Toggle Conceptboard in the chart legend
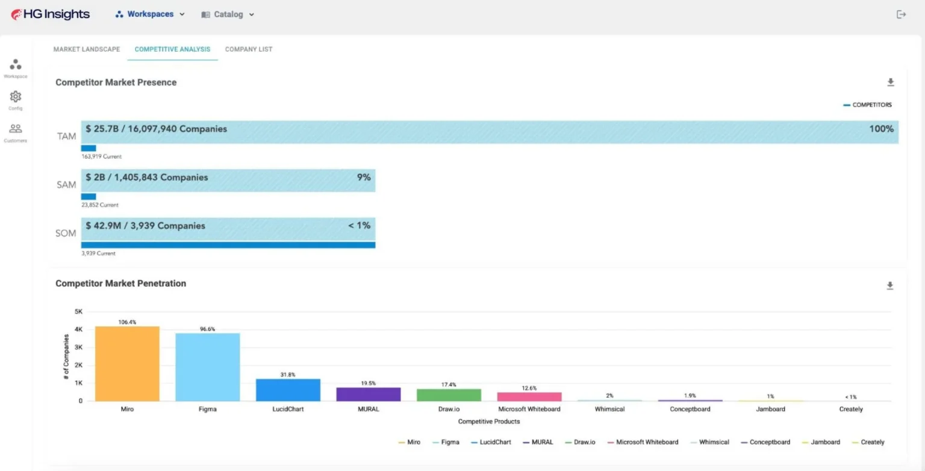This screenshot has width=925, height=471. pos(765,442)
